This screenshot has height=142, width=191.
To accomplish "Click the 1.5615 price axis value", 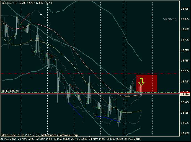I will (185, 133).
